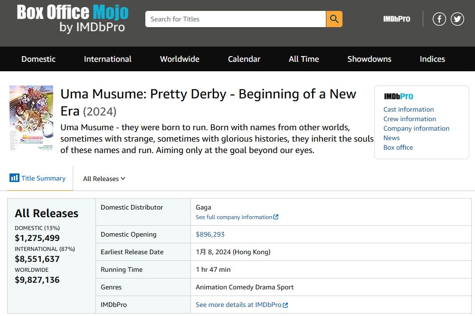This screenshot has height=316, width=475.
Task: Focus the Search for Titles field
Action: (236, 19)
